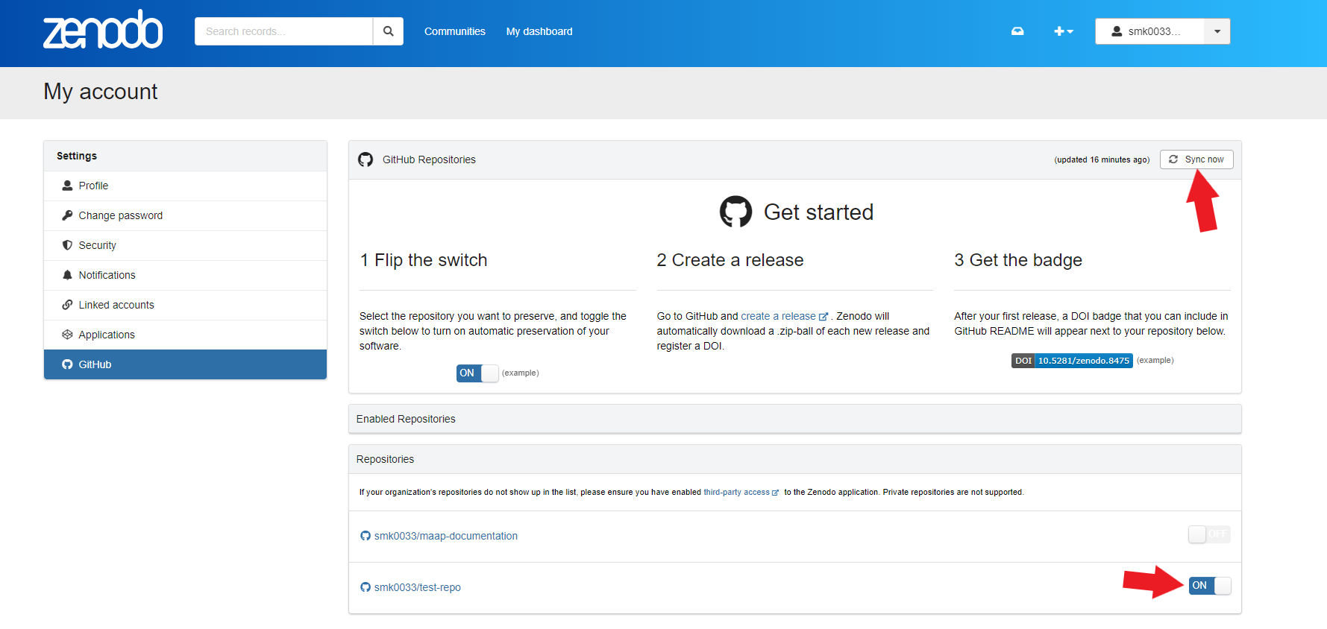The height and width of the screenshot is (629, 1327).
Task: Click the My account page title
Action: pos(101,92)
